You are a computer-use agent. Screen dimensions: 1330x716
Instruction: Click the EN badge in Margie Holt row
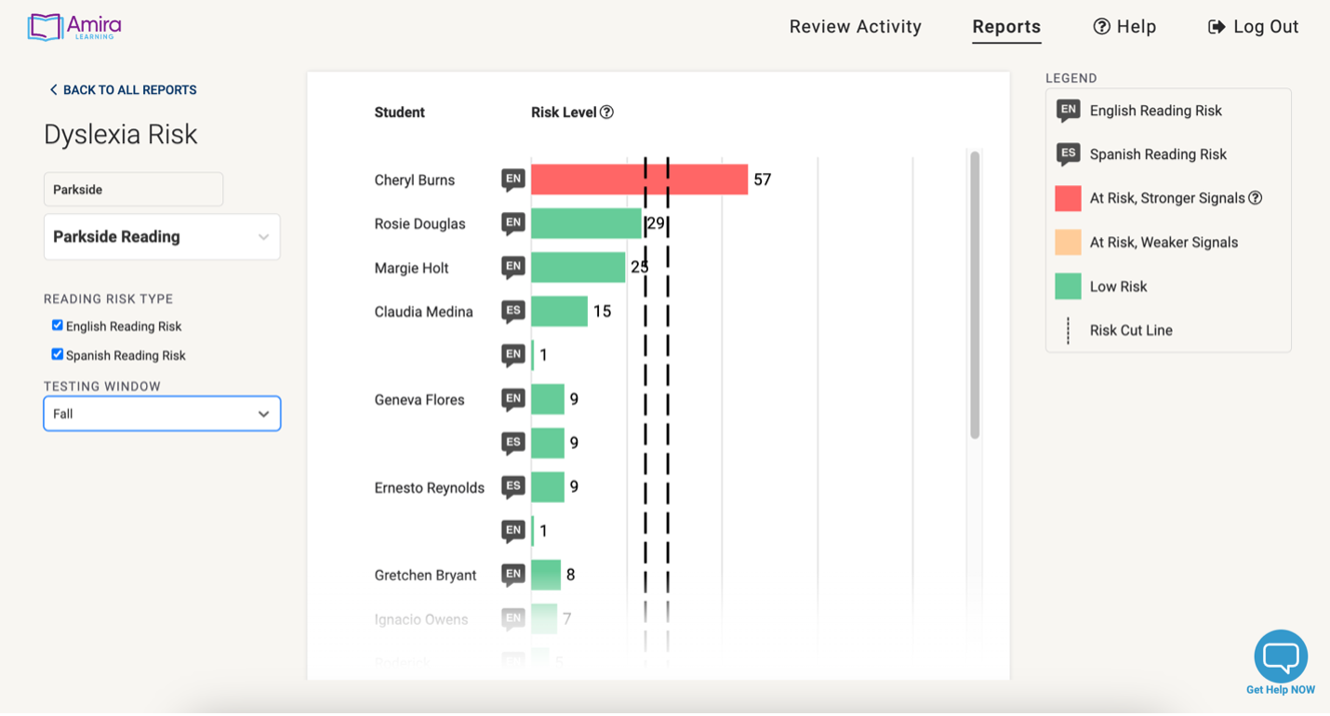(513, 268)
